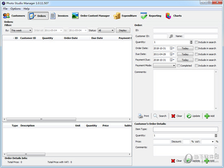The height and width of the screenshot is (168, 224).
Task: Click the Price input field
Action: [x=162, y=142]
